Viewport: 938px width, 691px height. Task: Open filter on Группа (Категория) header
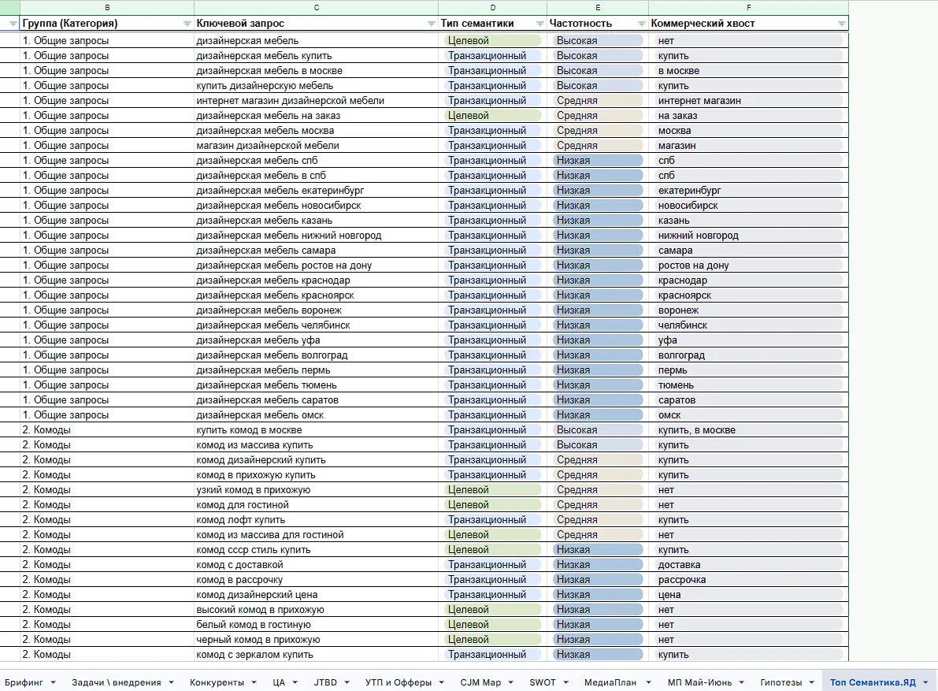(x=187, y=24)
